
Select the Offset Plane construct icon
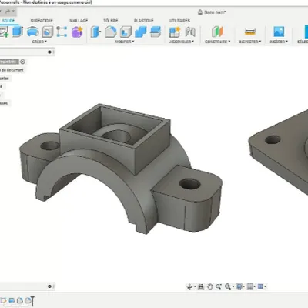pyautogui.click(x=217, y=32)
